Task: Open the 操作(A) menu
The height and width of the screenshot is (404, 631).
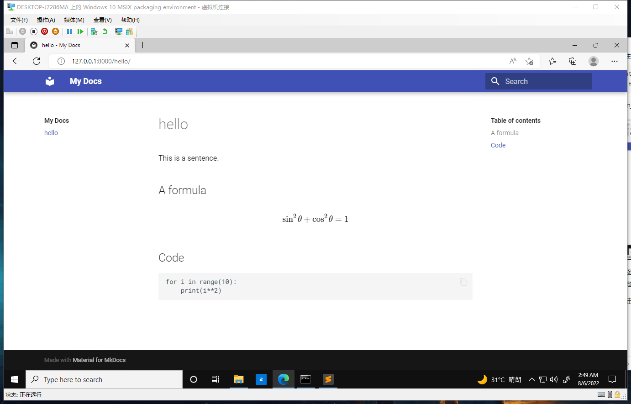Action: pos(46,20)
